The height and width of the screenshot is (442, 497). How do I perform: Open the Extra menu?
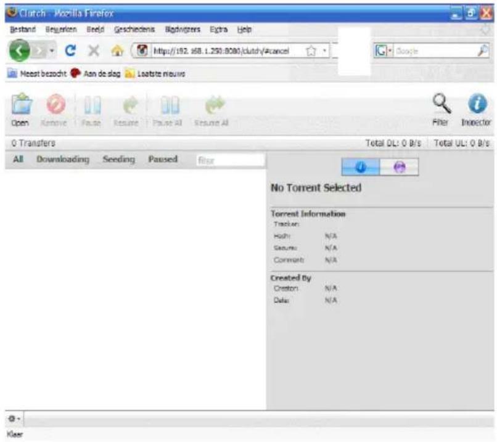(219, 30)
